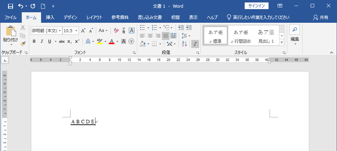337x151 pixels.
Task: Save the document with the floppy icon
Action: coord(10,6)
